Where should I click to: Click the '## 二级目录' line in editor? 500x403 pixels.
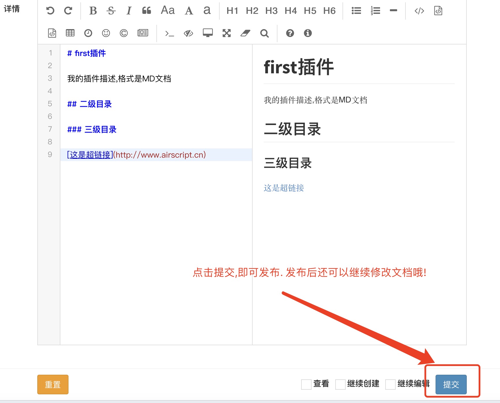click(x=90, y=104)
